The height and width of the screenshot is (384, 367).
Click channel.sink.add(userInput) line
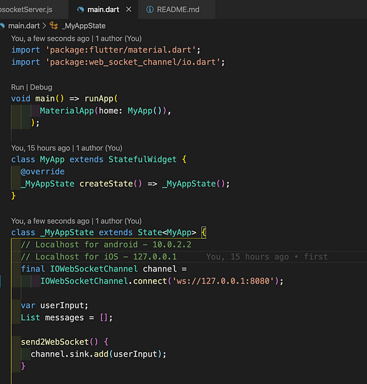coord(98,354)
